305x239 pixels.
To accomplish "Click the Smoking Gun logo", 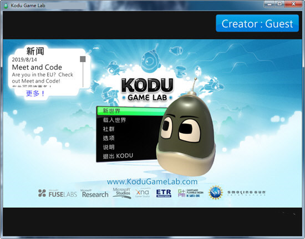I will [246, 193].
